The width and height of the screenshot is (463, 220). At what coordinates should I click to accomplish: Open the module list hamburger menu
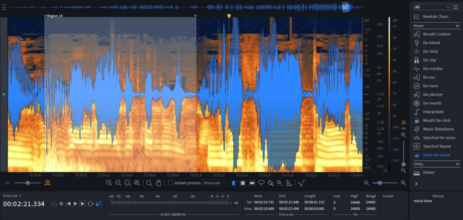456,7
